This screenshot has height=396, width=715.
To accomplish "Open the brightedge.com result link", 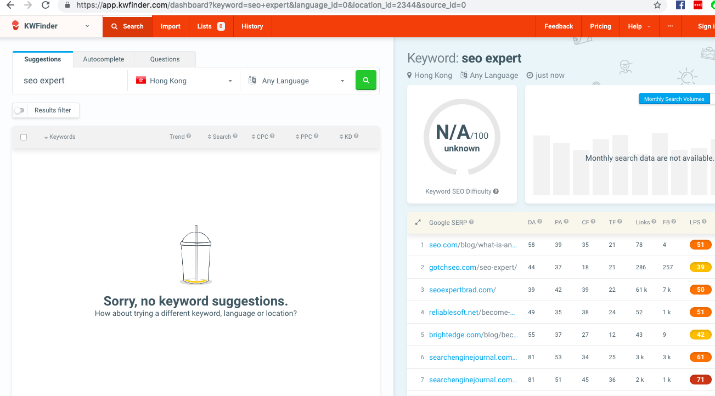I will pos(472,335).
